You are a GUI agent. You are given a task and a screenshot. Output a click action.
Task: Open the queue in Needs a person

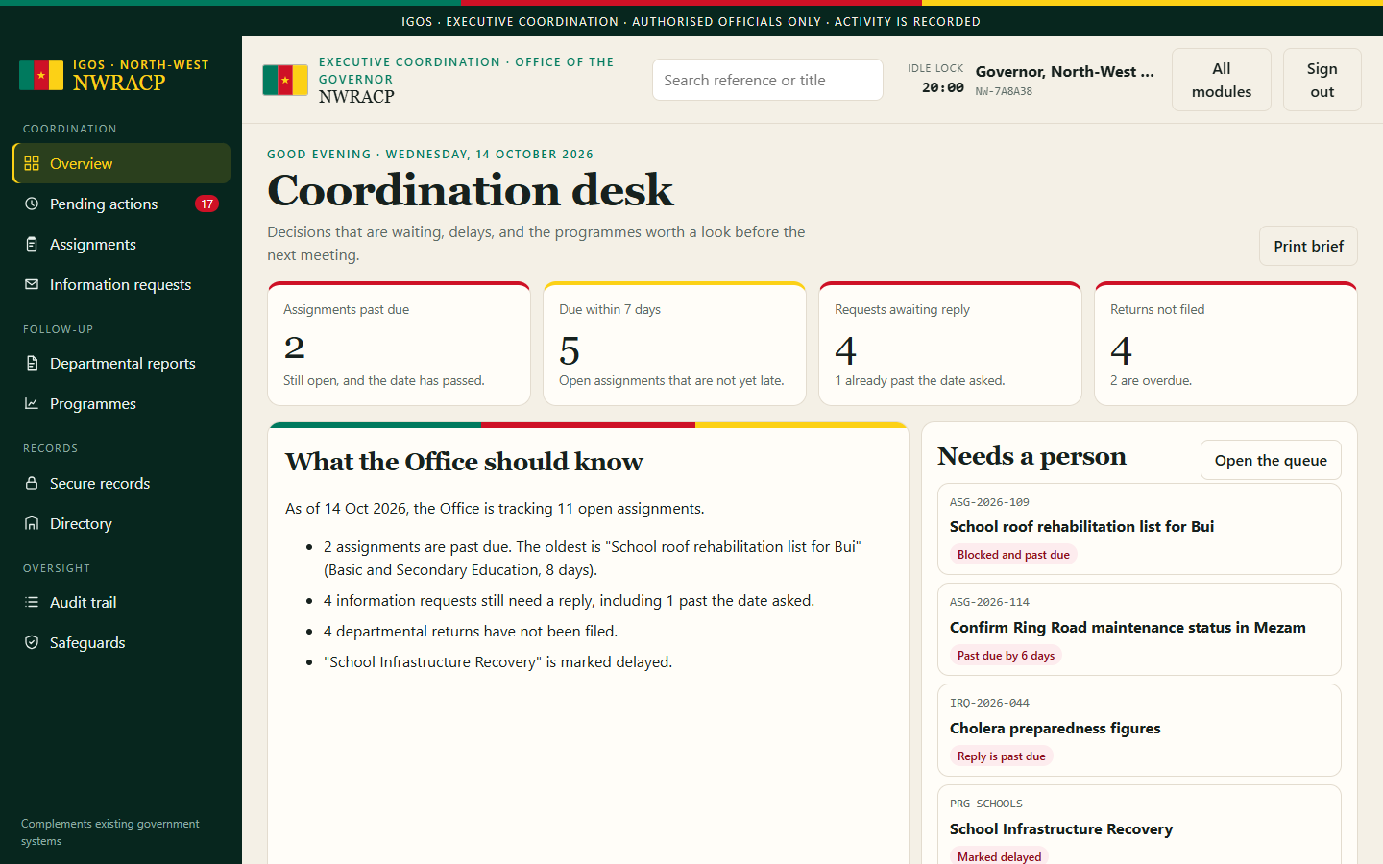(1271, 460)
